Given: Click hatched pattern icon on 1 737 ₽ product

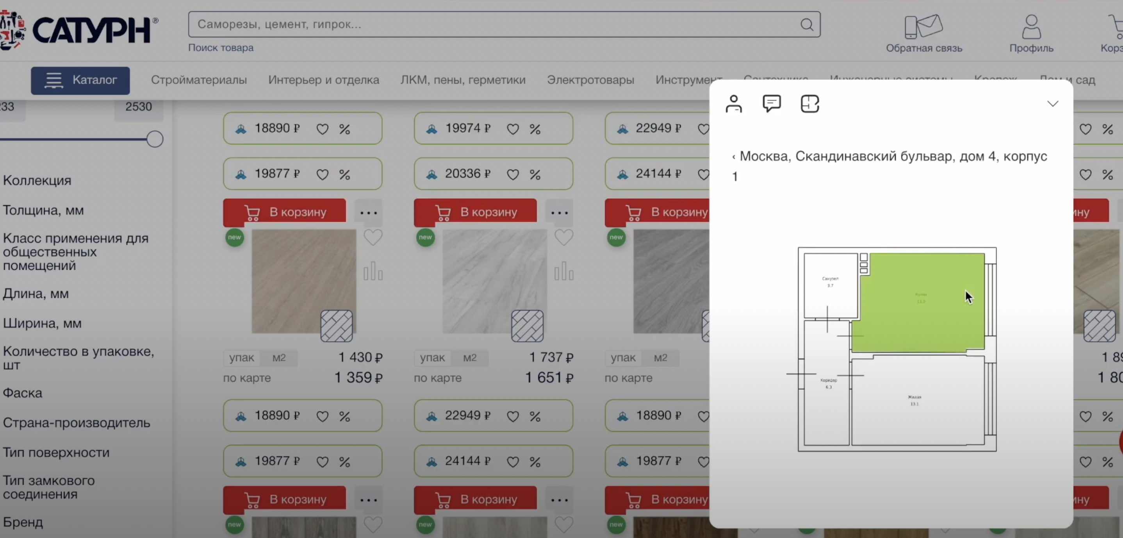Looking at the screenshot, I should click(x=527, y=326).
